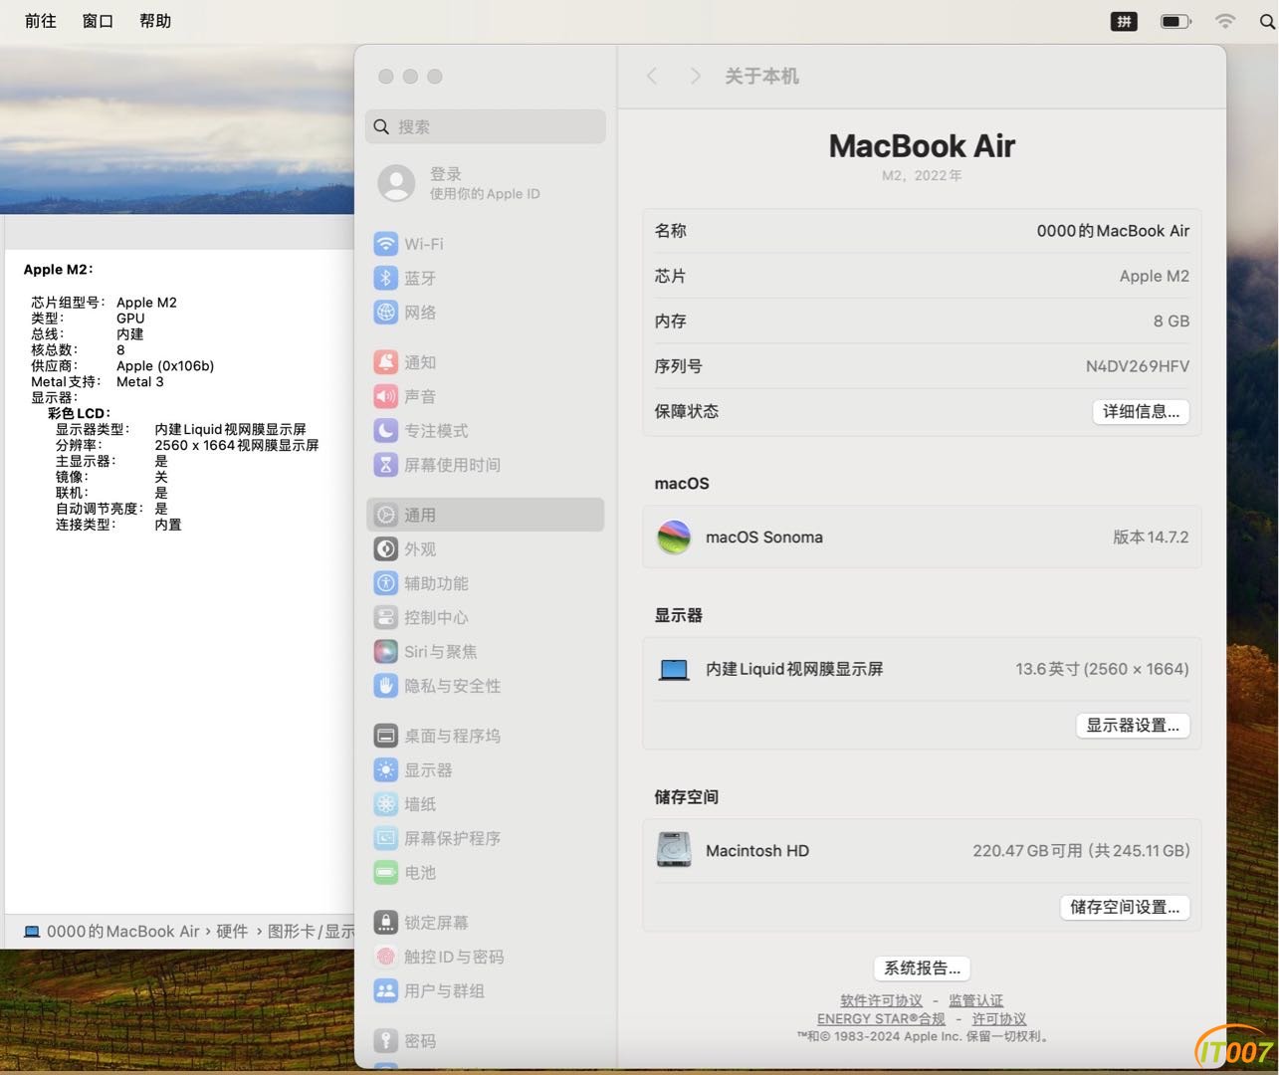Click 彩色LCD heading in system report
The image size is (1279, 1075).
79,413
